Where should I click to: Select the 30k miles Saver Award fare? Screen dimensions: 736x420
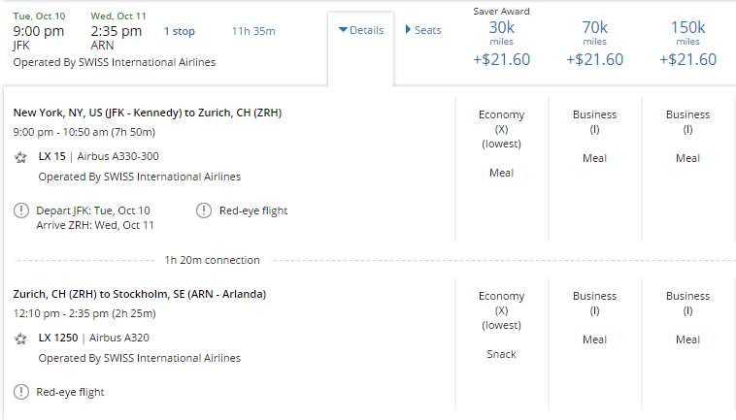coord(501,44)
